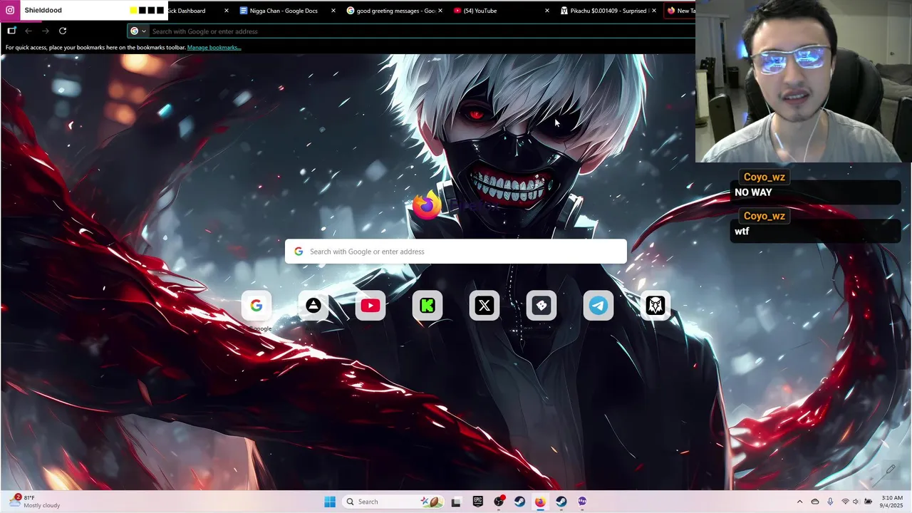Image resolution: width=912 pixels, height=513 pixels.
Task: Click the volume speaker tray icon
Action: tap(856, 502)
